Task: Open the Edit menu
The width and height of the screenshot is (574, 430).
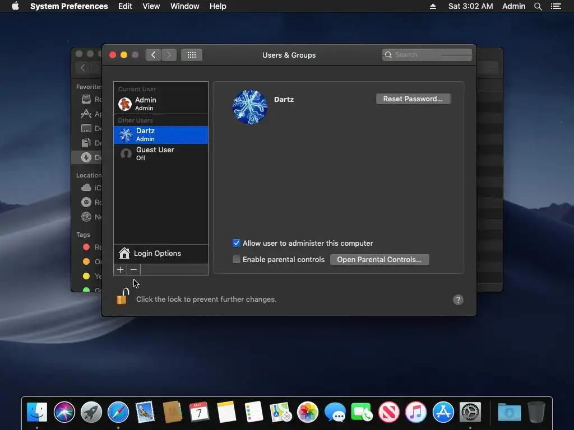Action: [x=125, y=6]
